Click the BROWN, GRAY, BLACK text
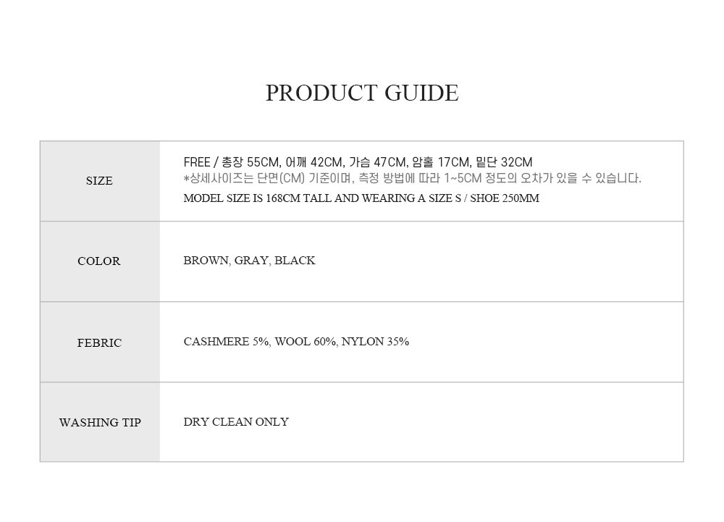Image resolution: width=724 pixels, height=522 pixels. coord(249,261)
